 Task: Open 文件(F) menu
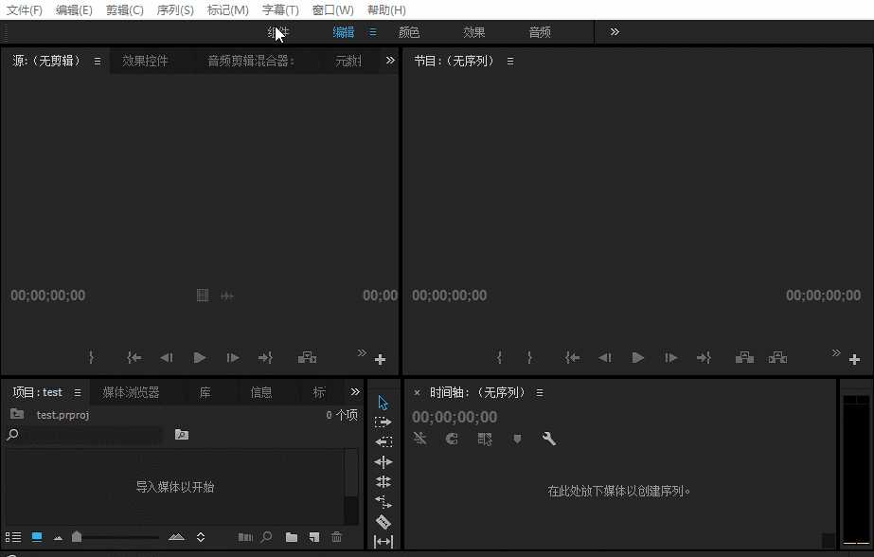pos(24,10)
